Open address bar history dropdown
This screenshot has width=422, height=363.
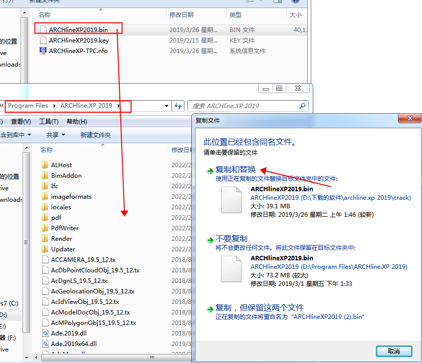(166, 106)
